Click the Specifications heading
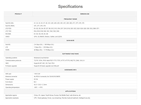This screenshot has height=105, width=141. 70,6
